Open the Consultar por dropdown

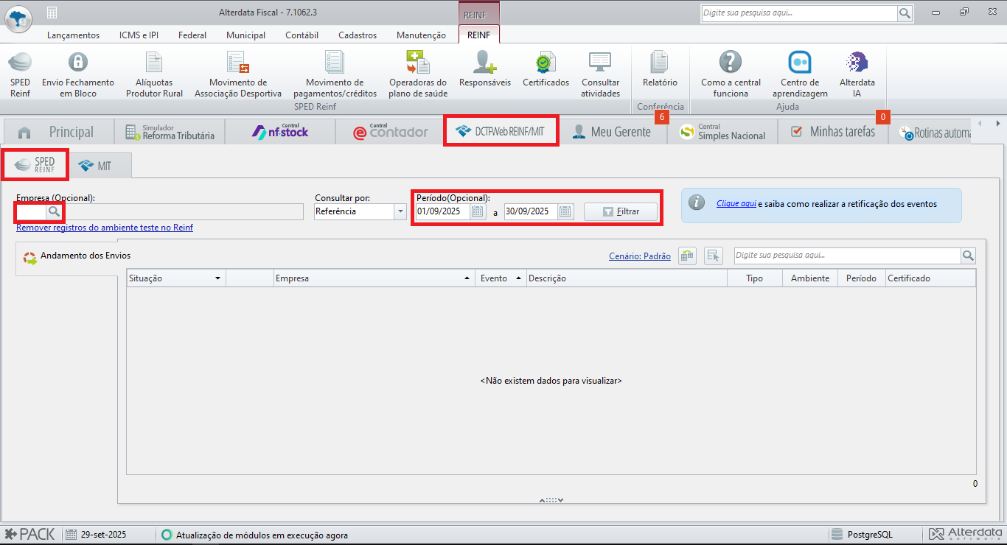point(401,211)
